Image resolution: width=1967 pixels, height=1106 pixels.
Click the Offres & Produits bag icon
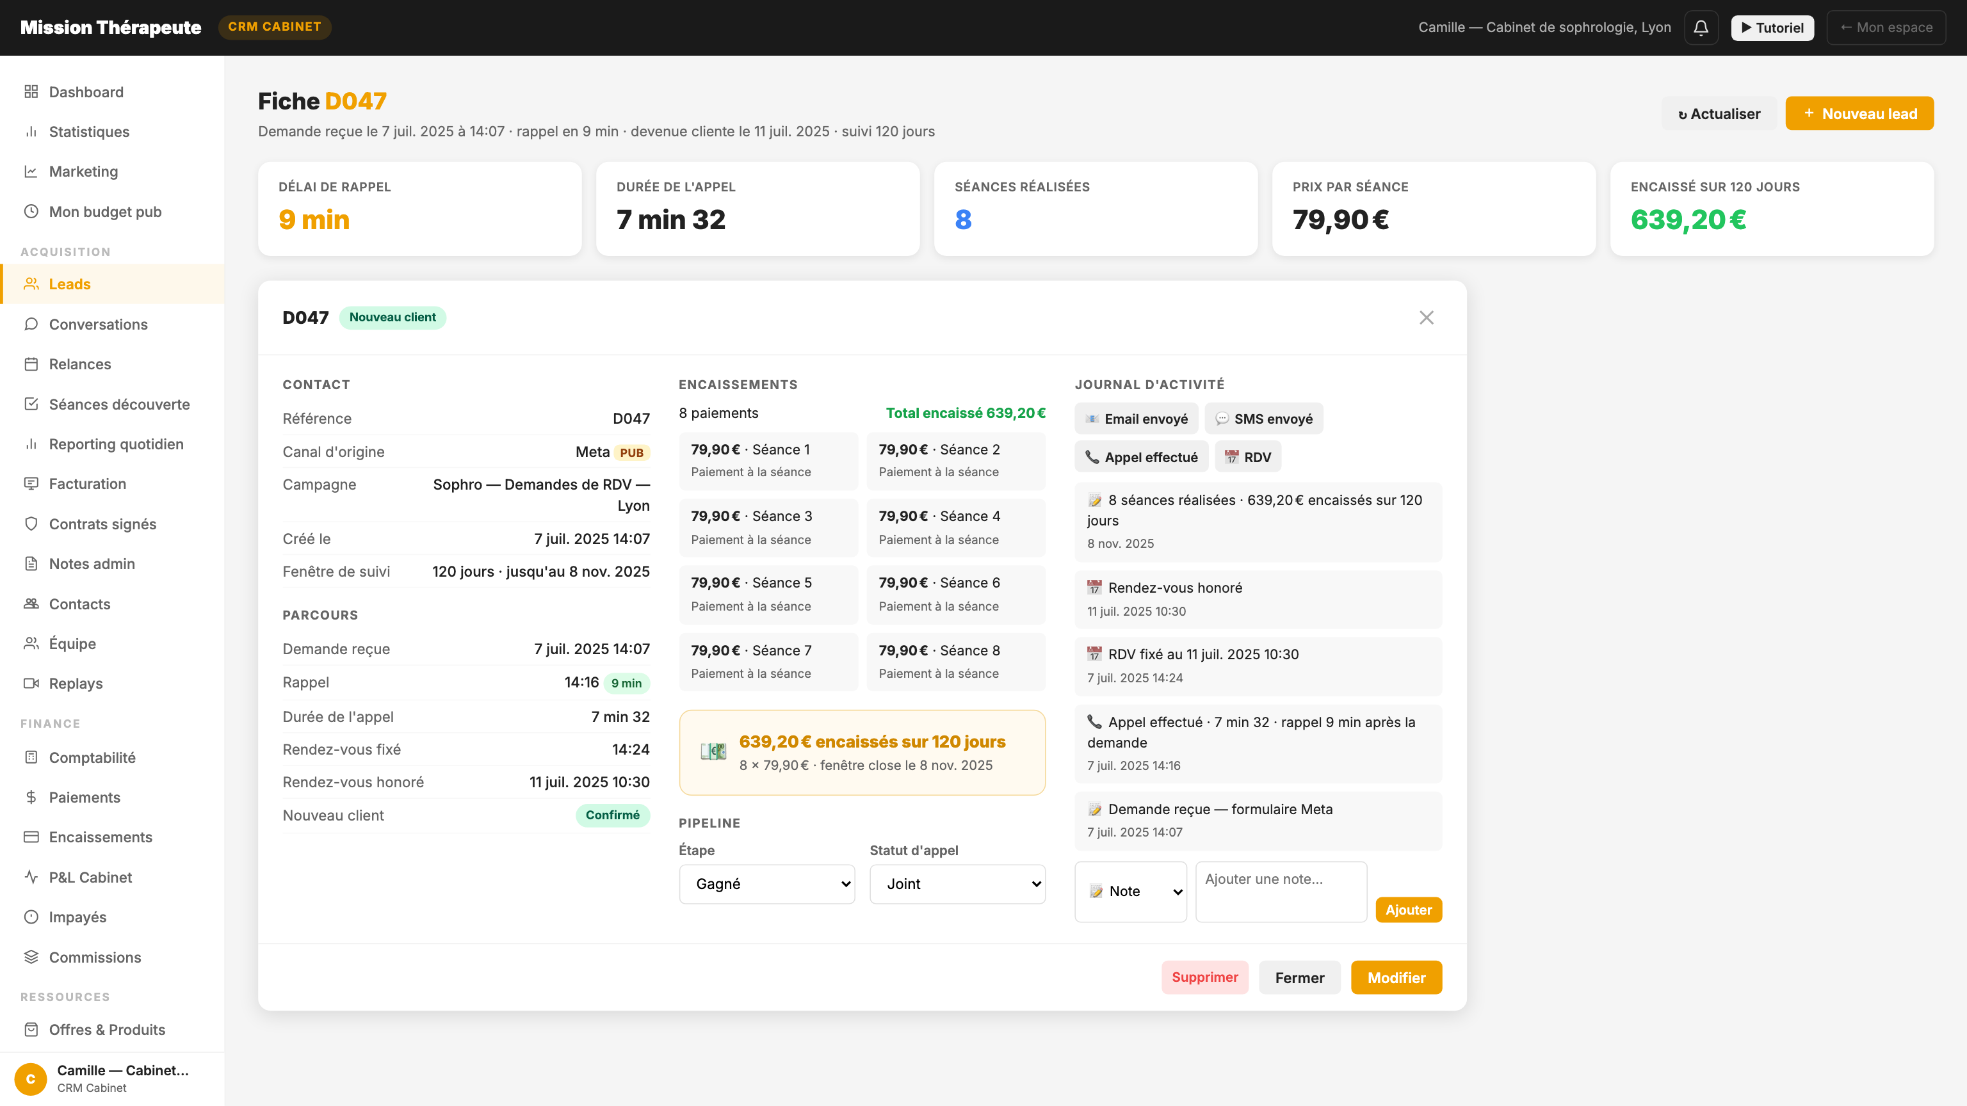[31, 1030]
